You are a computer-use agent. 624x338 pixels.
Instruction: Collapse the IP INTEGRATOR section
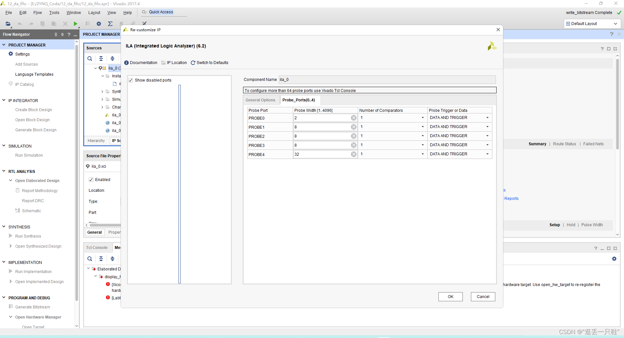click(x=4, y=100)
